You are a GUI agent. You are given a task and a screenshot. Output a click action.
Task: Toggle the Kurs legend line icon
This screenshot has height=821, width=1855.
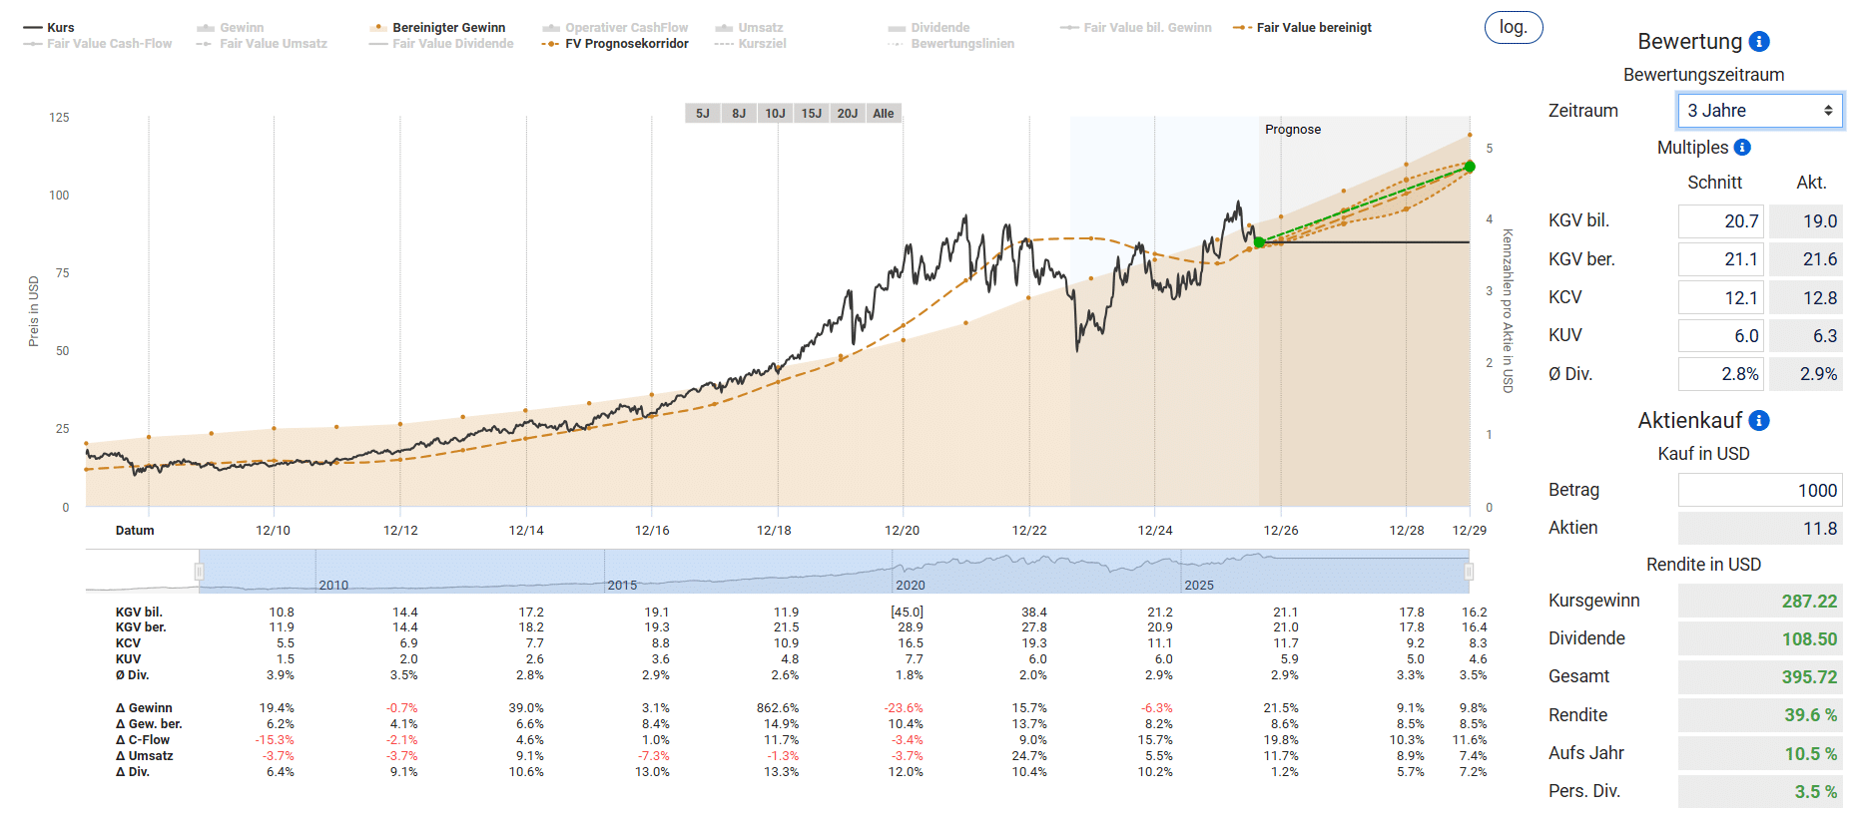coord(32,28)
